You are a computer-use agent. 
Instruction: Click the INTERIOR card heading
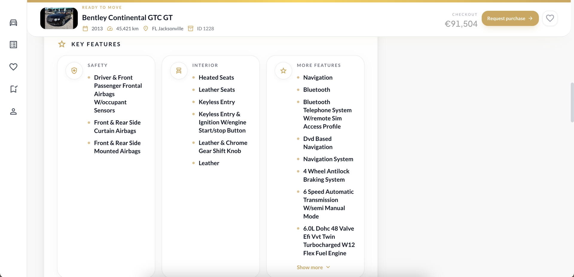point(205,65)
